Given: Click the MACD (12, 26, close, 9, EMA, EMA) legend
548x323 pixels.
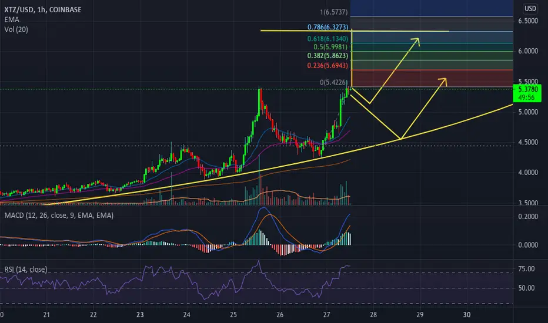Looking at the screenshot, I should 59,216.
